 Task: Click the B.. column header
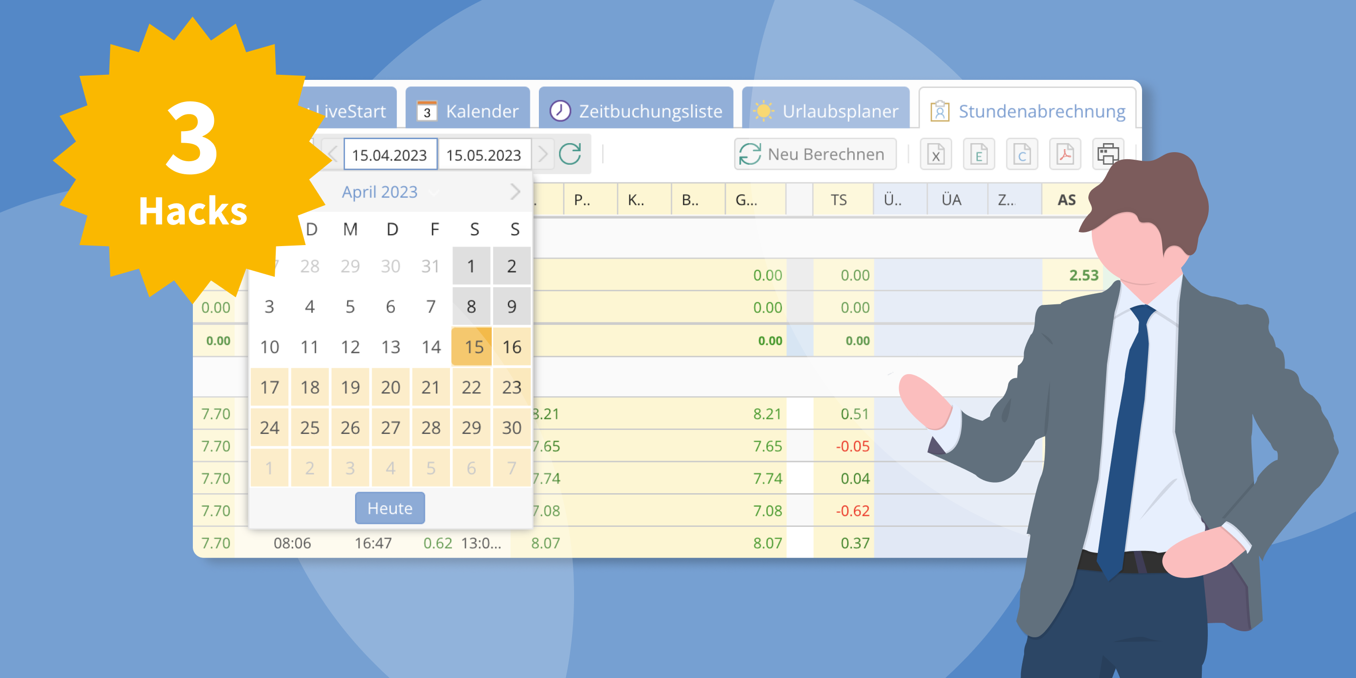[x=698, y=199]
